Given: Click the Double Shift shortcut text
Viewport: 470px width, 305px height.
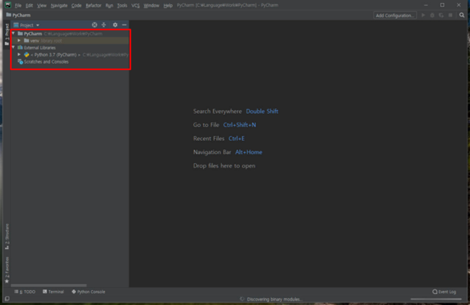Looking at the screenshot, I should coord(262,111).
